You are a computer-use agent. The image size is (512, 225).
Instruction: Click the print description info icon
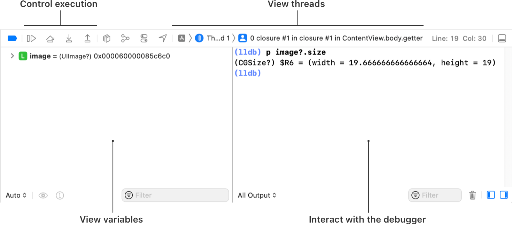pyautogui.click(x=60, y=195)
